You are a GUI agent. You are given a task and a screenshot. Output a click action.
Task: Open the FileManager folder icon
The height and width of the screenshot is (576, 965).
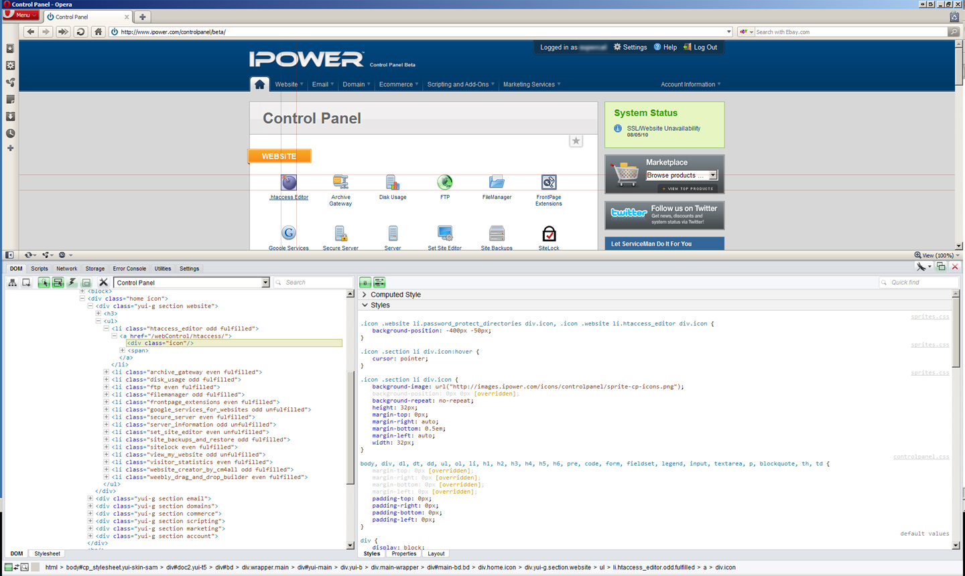point(497,182)
